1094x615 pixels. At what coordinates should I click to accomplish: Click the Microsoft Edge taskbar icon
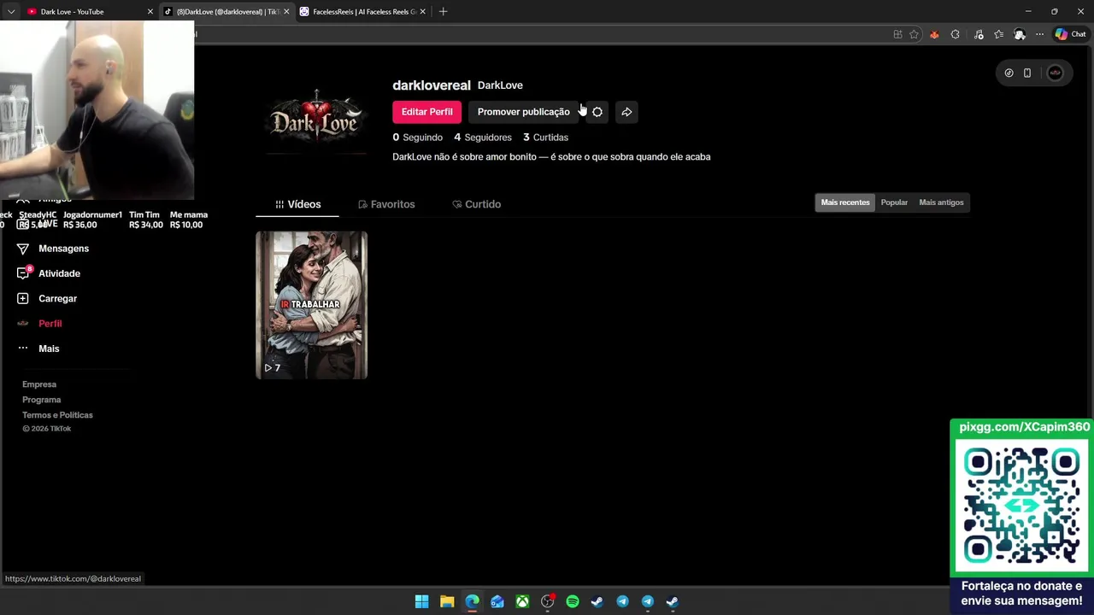click(x=472, y=601)
